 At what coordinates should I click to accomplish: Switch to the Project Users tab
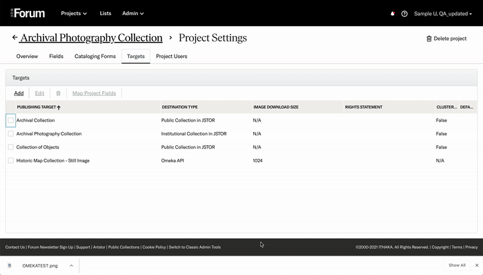172,56
